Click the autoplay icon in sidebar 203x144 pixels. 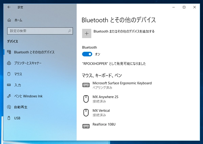(9, 107)
